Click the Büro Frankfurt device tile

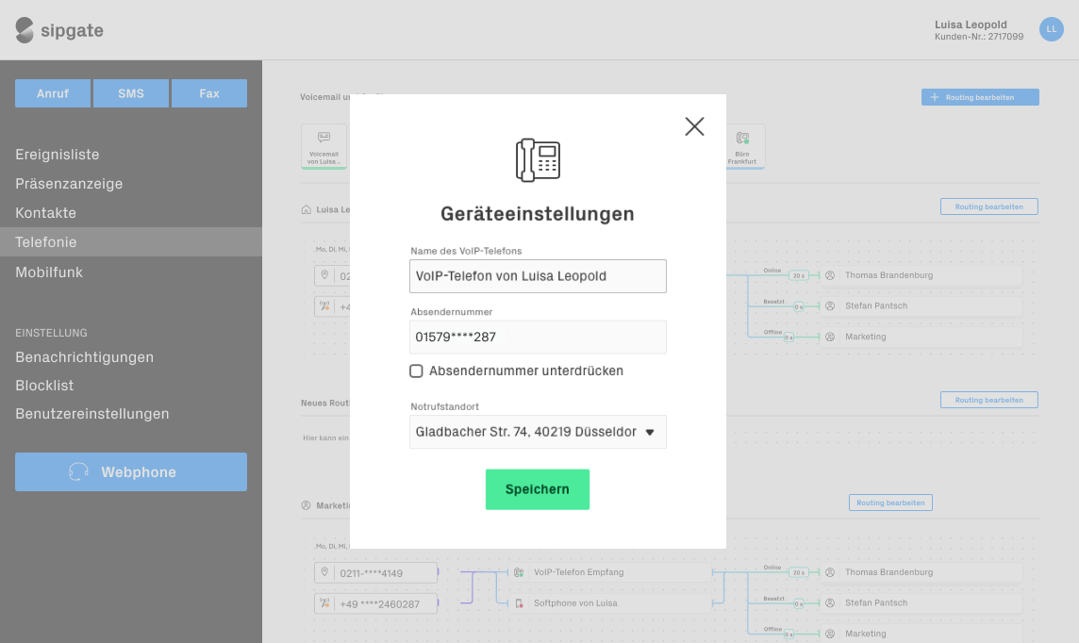741,146
